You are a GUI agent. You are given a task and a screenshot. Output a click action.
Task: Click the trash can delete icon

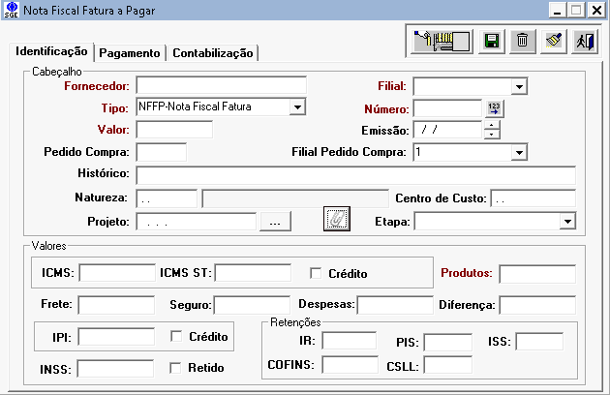pyautogui.click(x=522, y=41)
